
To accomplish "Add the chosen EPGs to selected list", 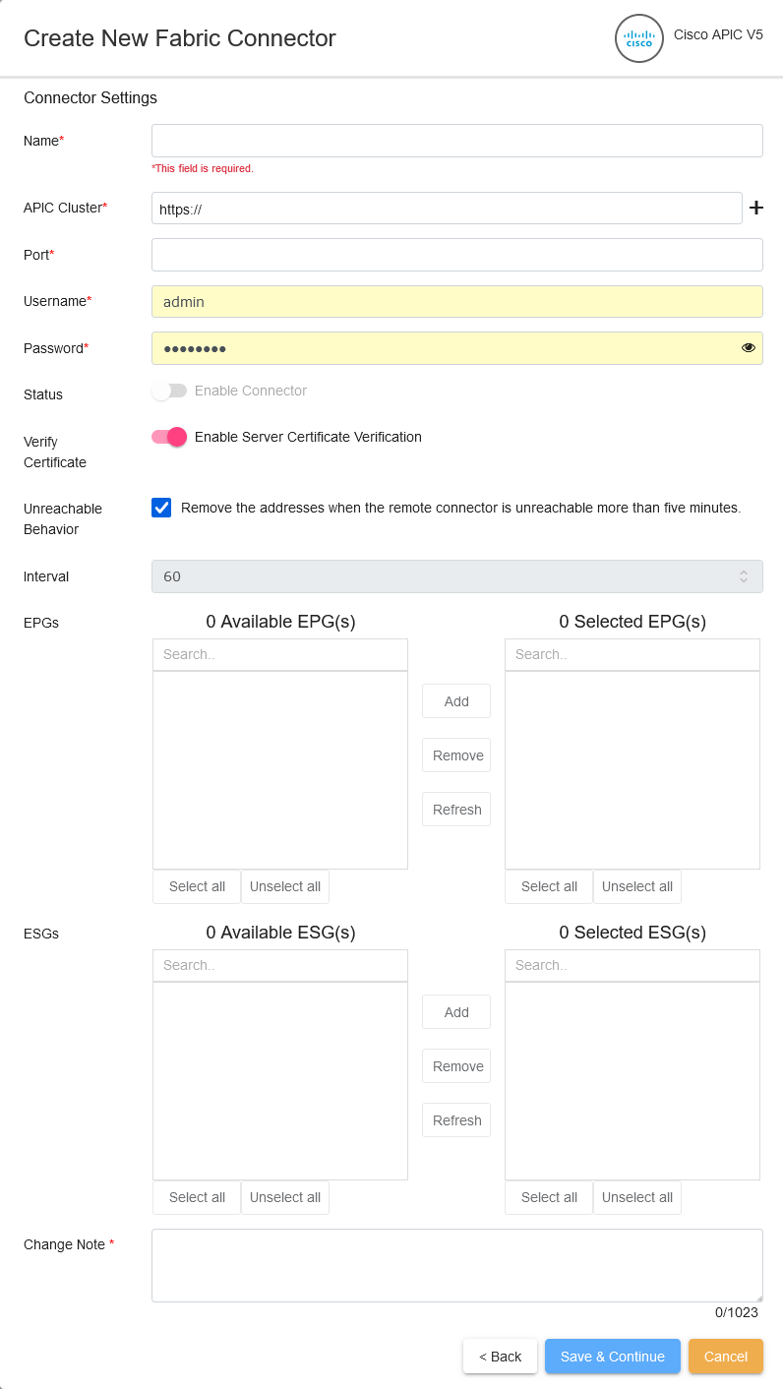I will click(455, 700).
